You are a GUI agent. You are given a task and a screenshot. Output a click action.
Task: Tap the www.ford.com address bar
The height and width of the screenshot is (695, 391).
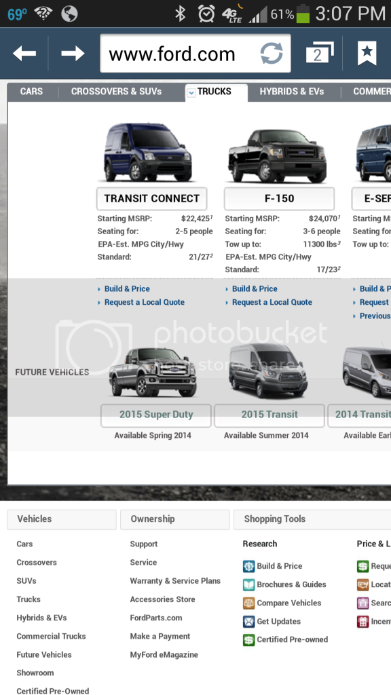tap(195, 54)
